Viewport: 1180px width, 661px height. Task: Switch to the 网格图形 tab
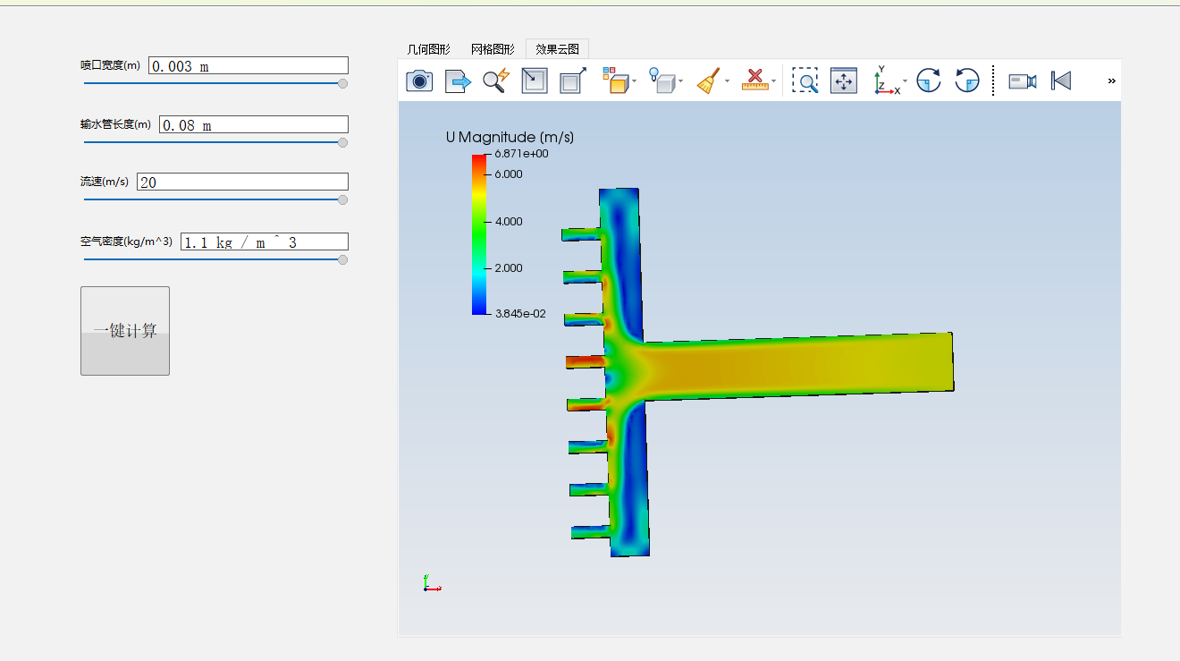[x=493, y=49]
